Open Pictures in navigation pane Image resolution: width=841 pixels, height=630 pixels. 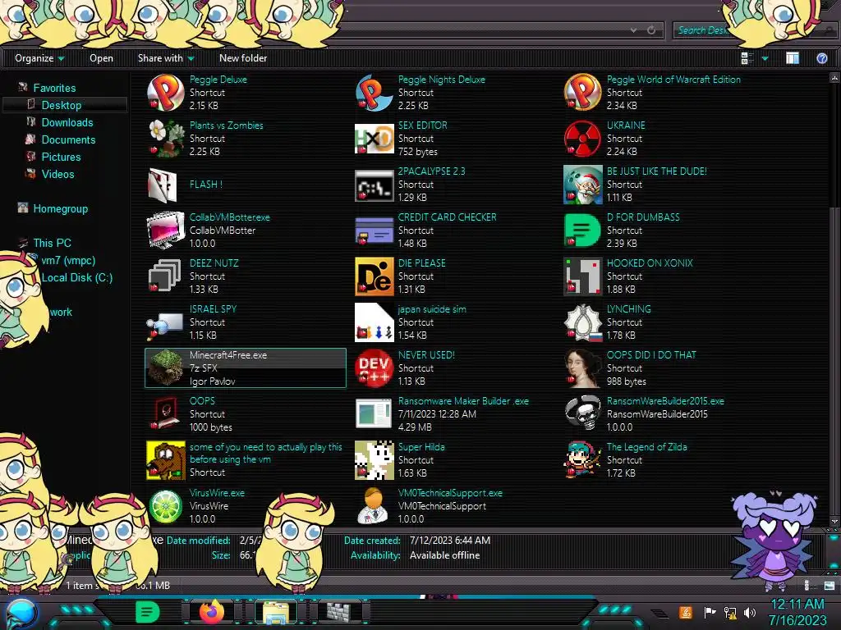(x=61, y=157)
